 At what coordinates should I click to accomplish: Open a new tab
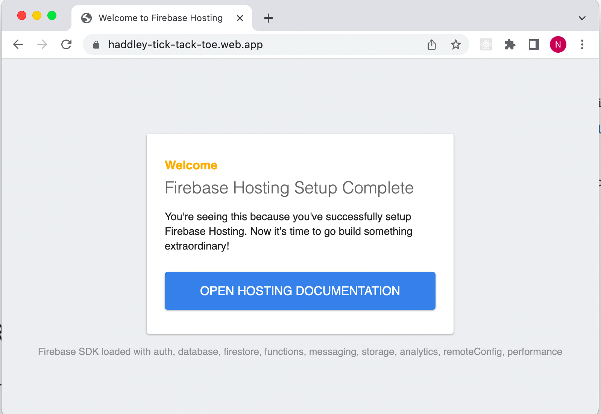pos(269,18)
